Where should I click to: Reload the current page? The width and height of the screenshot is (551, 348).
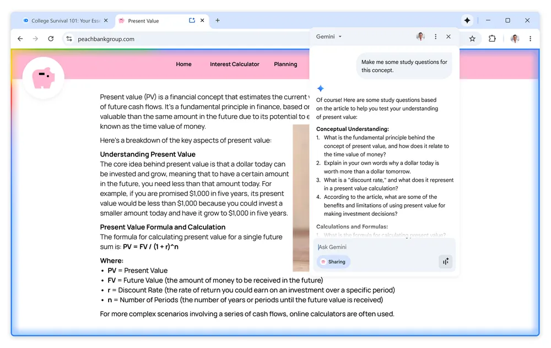[51, 39]
